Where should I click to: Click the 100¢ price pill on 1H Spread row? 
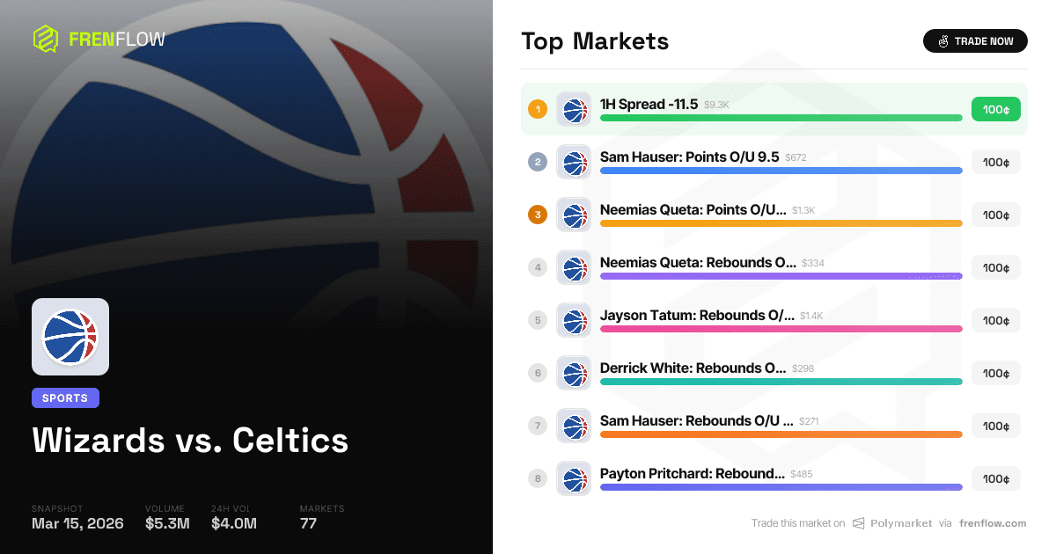pos(995,109)
